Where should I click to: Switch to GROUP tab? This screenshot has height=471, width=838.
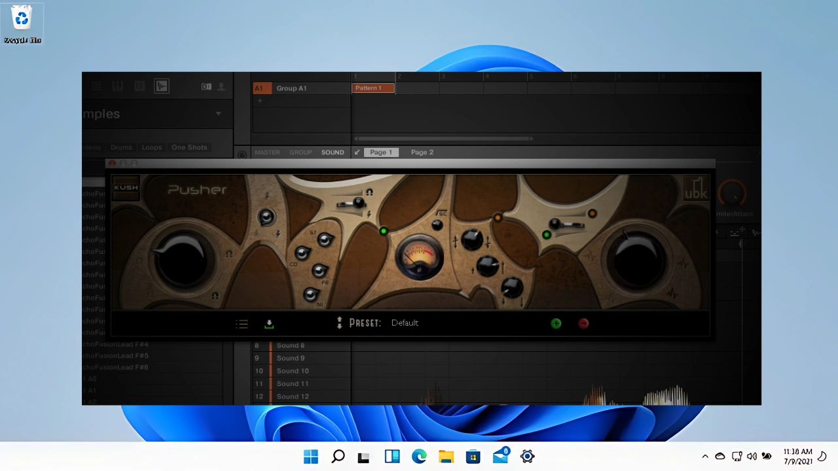click(x=301, y=152)
